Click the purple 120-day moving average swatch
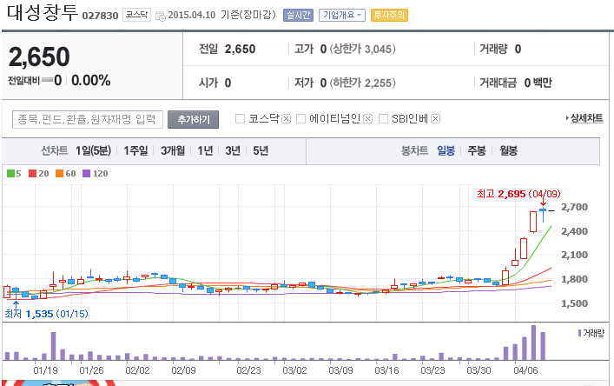Viewport: 614px width, 386px height. 87,174
